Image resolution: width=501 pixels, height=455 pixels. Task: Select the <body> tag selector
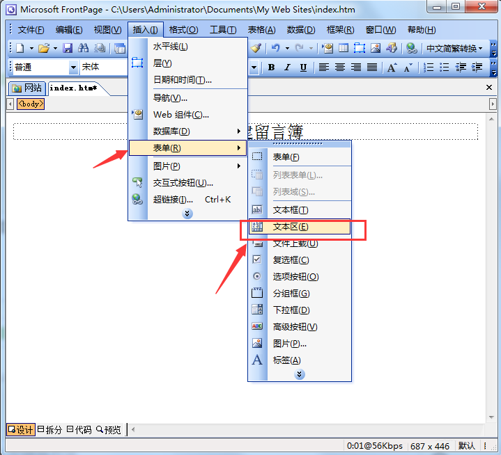coord(31,104)
